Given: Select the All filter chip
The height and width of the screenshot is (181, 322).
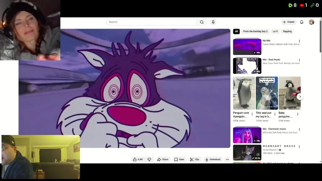Looking at the screenshot, I should 236,31.
